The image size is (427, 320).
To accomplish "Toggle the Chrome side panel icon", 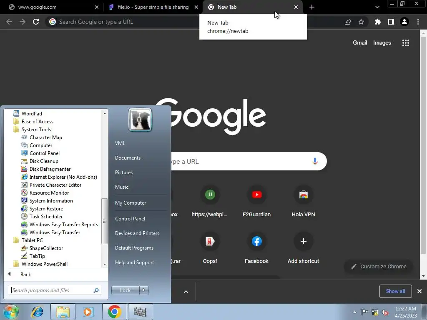I will click(391, 22).
